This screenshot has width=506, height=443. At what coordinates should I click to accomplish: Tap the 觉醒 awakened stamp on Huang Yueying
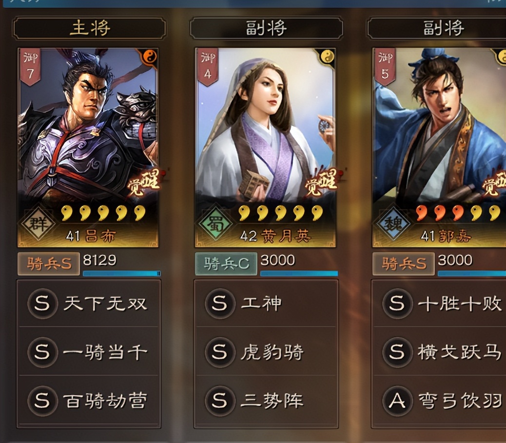point(321,183)
